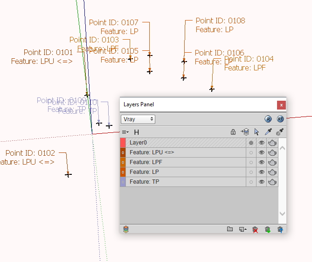The image size is (312, 262).
Task: Click the new folder group icon
Action: 230,229
